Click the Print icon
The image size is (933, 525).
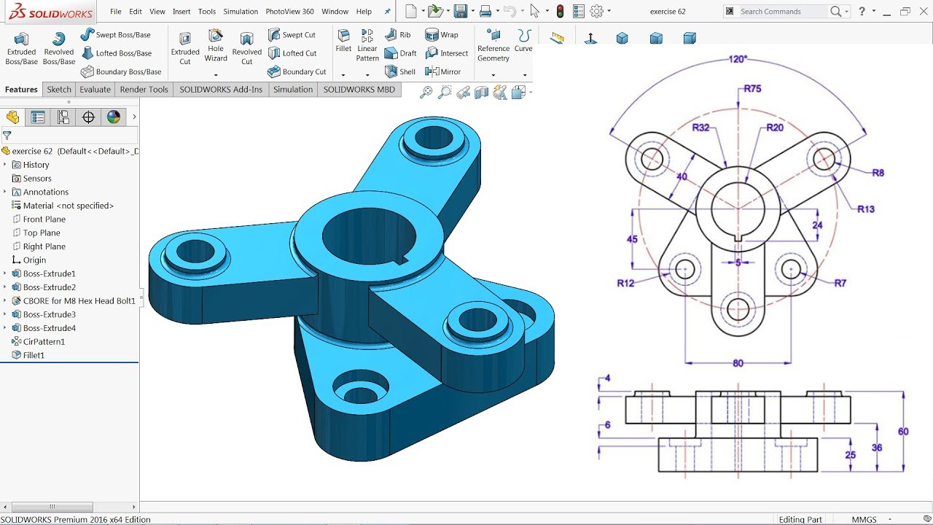pyautogui.click(x=485, y=11)
